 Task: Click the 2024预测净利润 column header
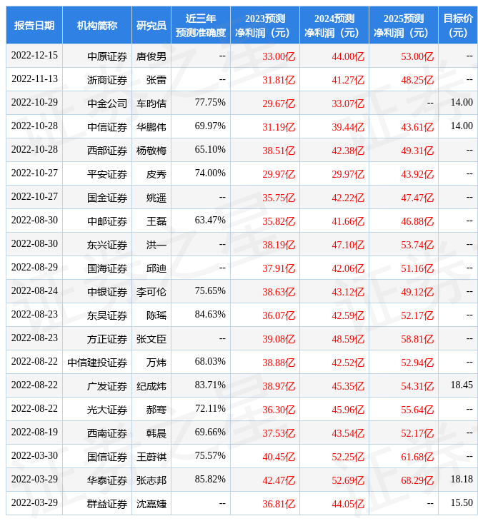(x=334, y=25)
